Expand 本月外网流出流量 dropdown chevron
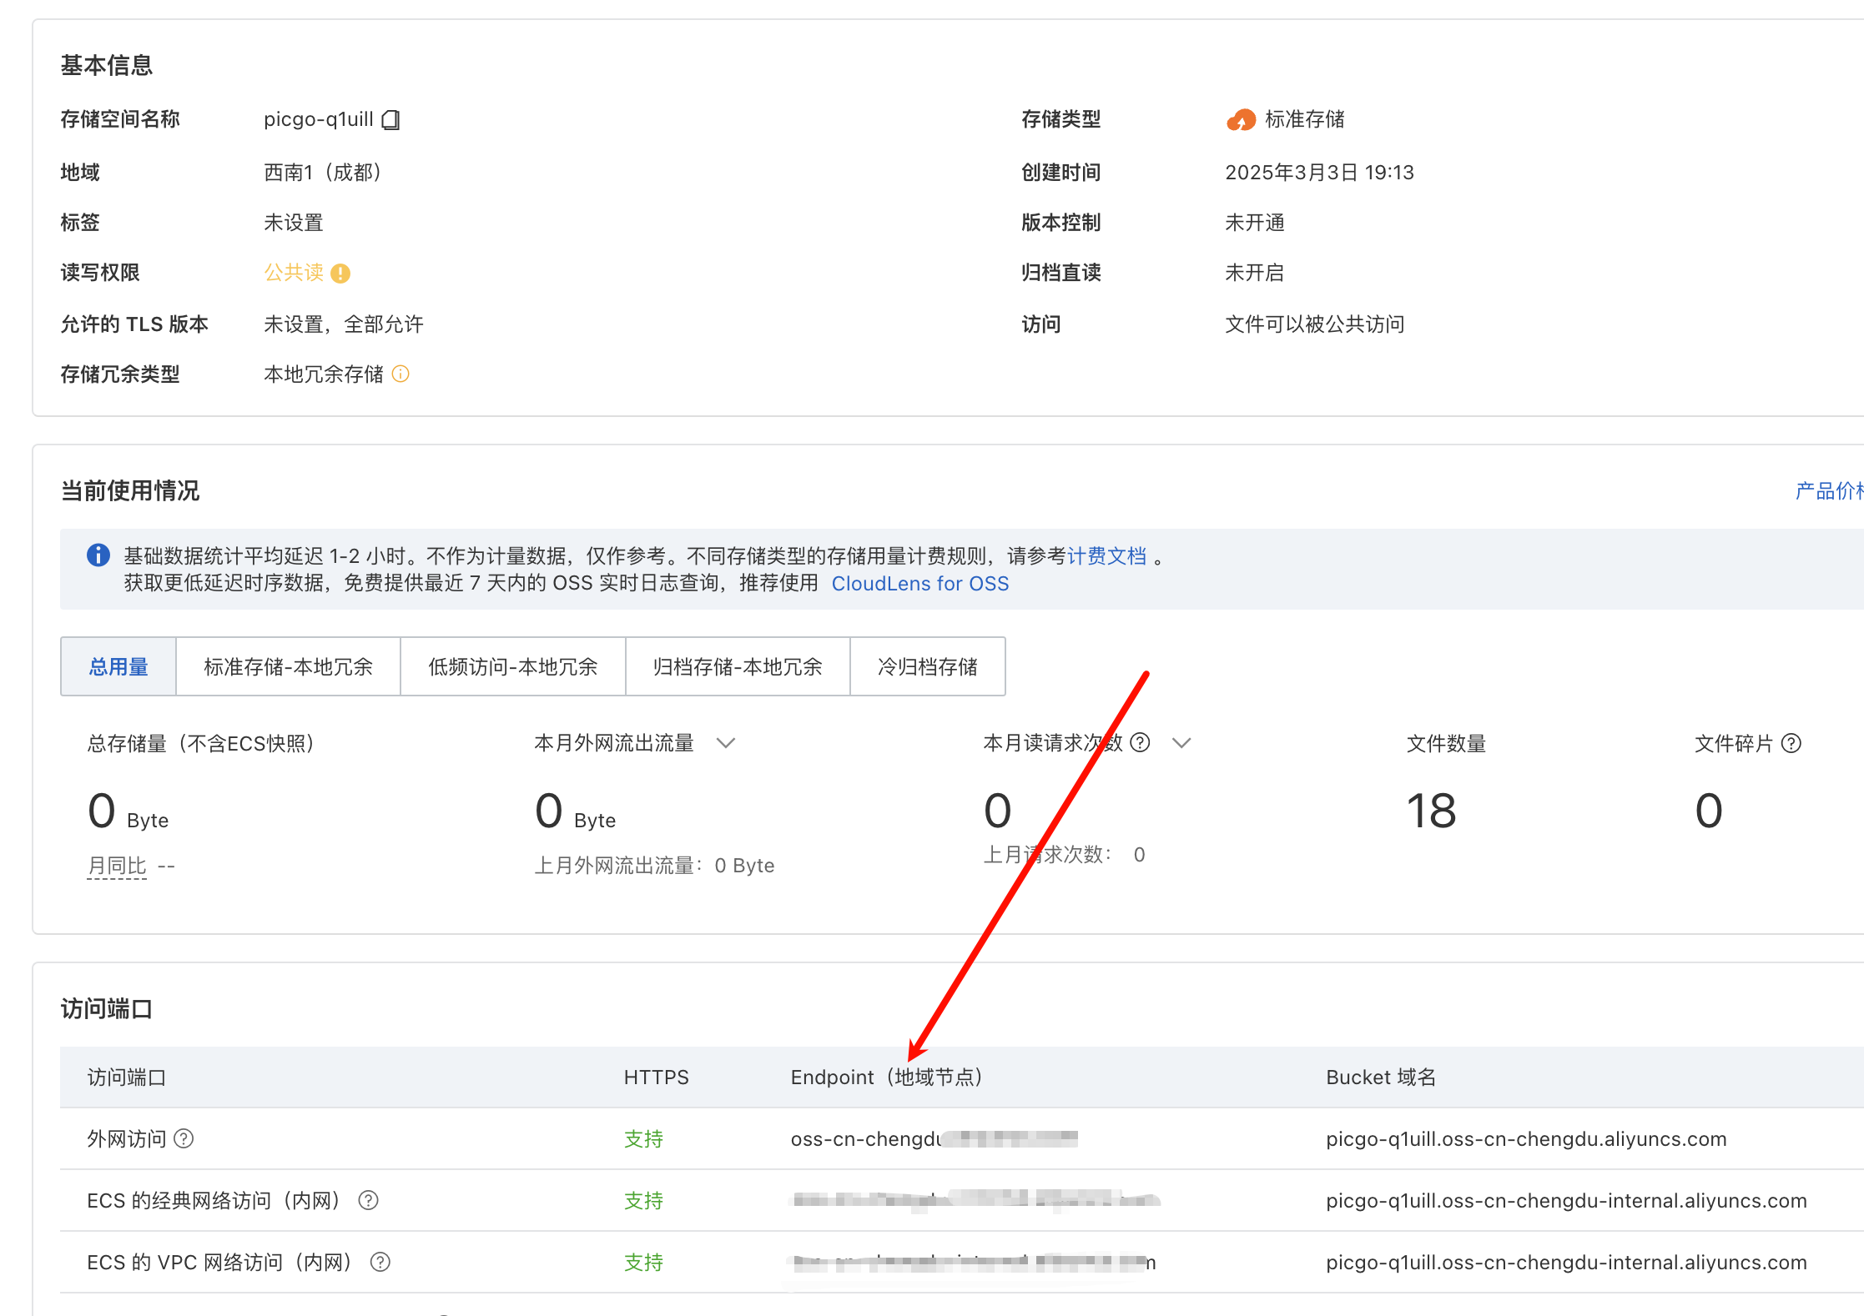 click(726, 742)
